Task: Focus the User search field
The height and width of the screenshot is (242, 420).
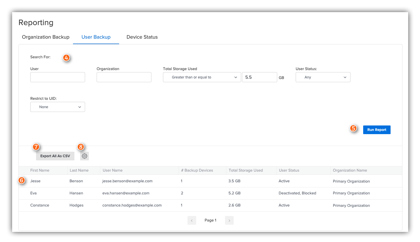Action: (x=58, y=77)
